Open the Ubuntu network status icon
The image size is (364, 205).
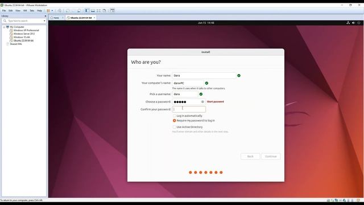[348, 23]
